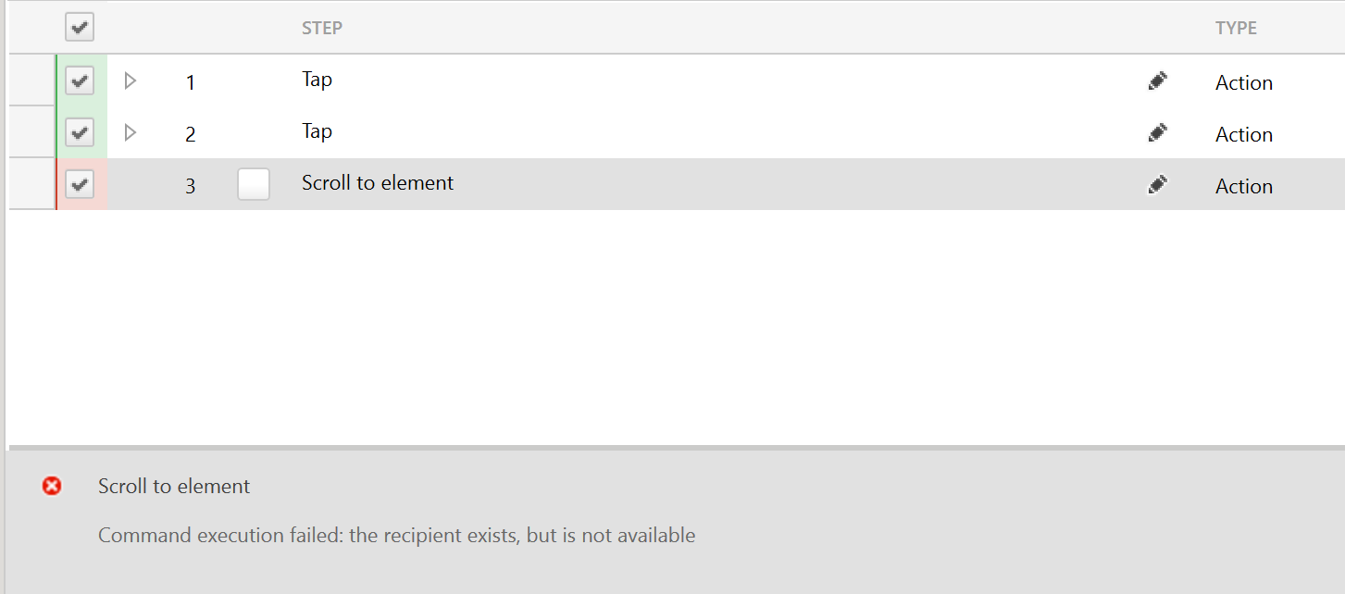Select the Scroll to element step name
1345x594 pixels.
coord(378,183)
